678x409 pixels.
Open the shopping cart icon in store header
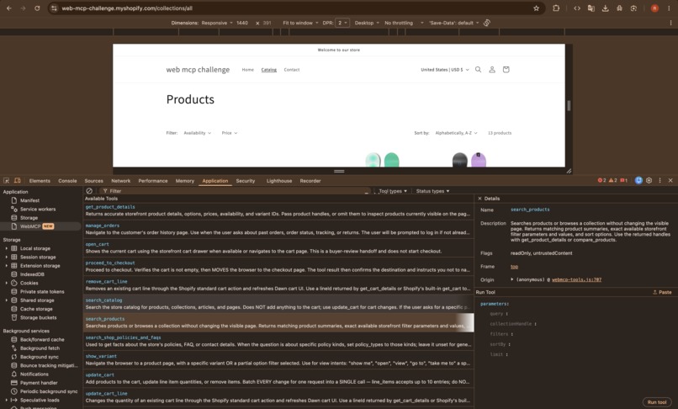click(x=506, y=69)
